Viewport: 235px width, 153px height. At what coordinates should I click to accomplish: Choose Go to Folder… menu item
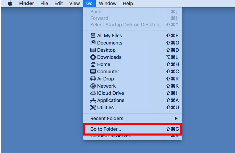point(132,129)
